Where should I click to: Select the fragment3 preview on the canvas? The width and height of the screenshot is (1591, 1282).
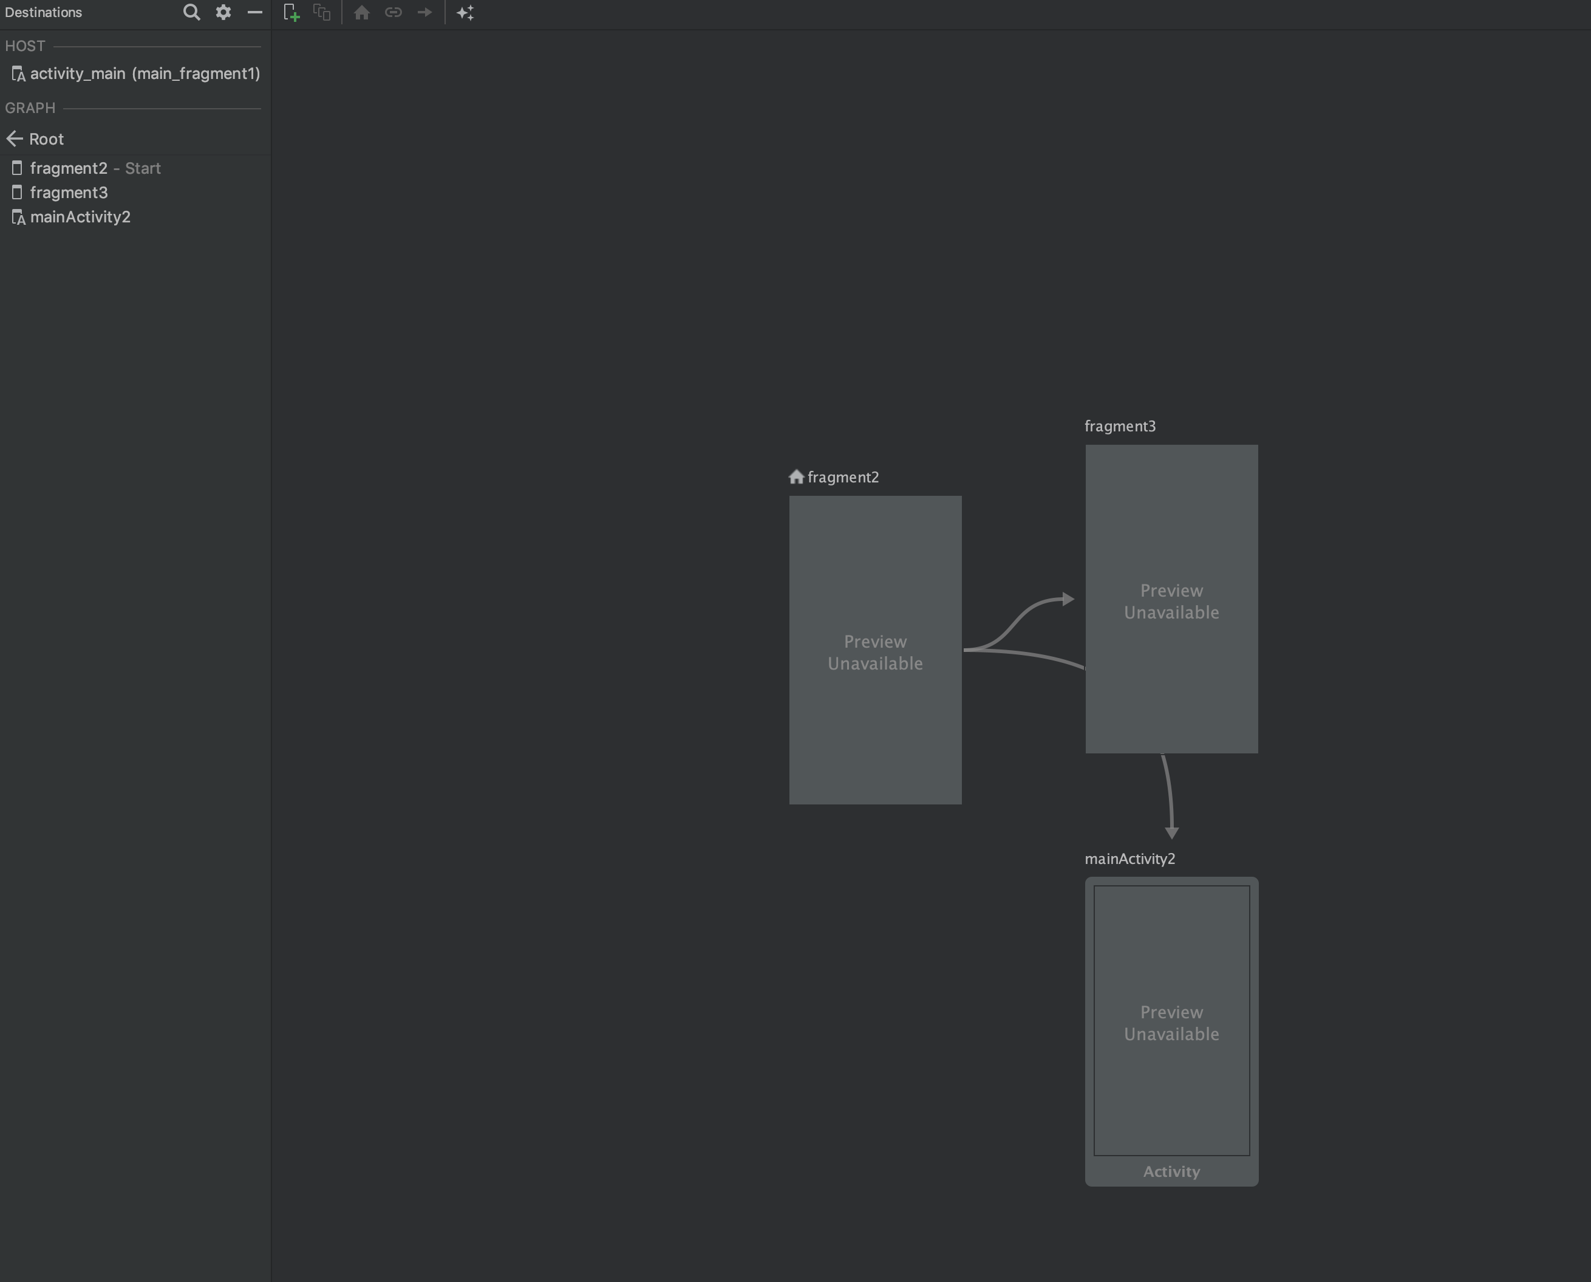[1171, 600]
